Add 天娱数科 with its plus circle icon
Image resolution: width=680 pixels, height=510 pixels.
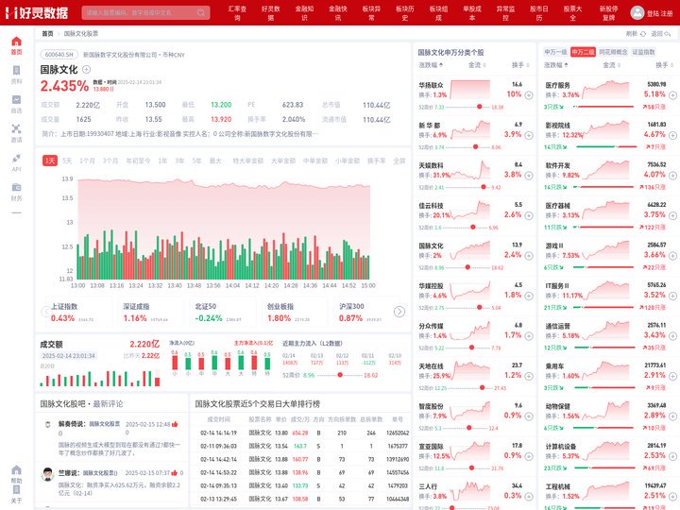529,176
